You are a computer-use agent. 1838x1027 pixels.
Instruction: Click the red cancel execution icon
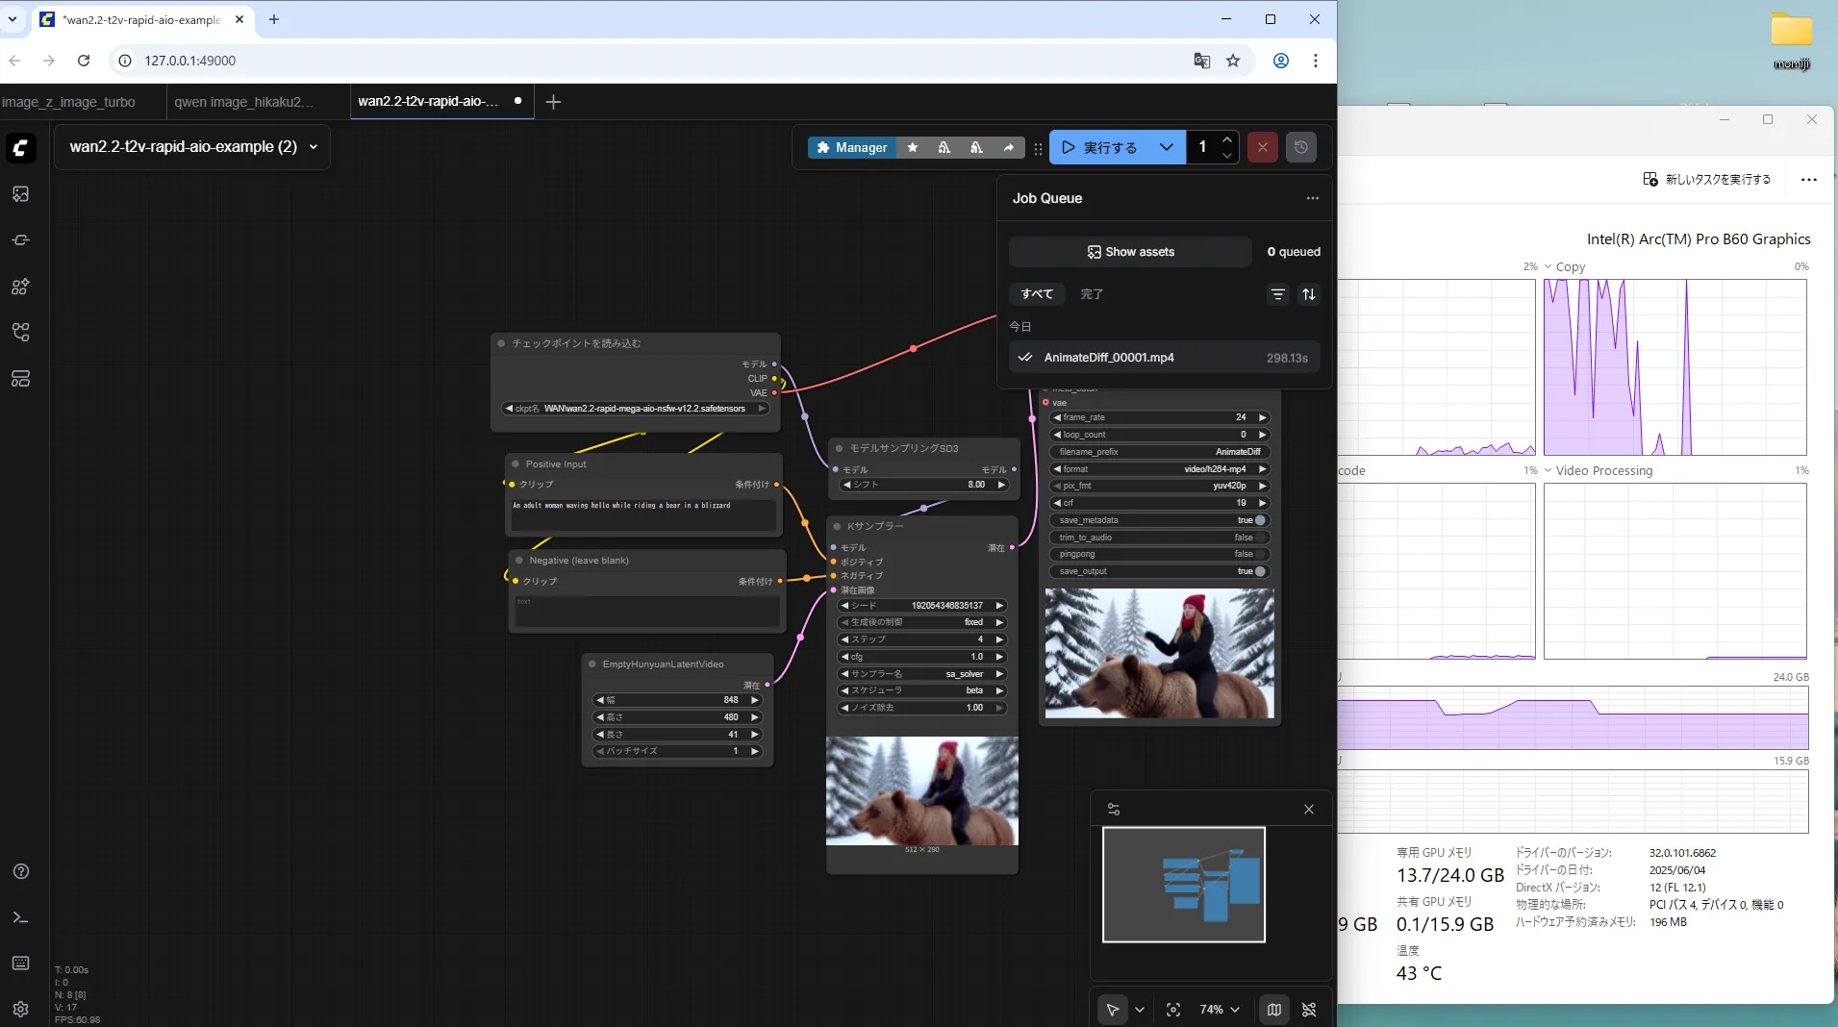tap(1262, 147)
